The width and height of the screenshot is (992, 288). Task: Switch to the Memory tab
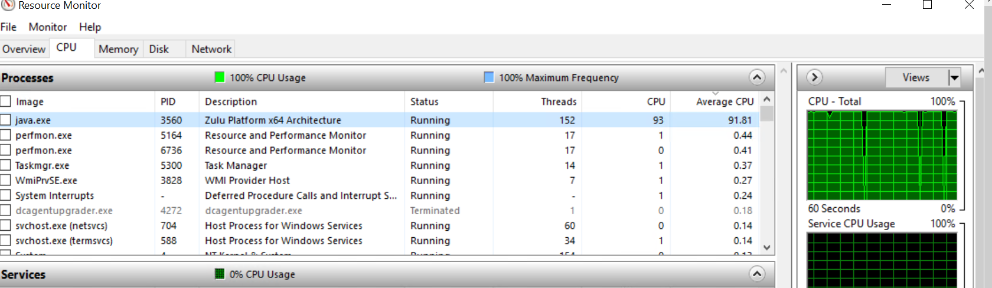click(x=118, y=49)
